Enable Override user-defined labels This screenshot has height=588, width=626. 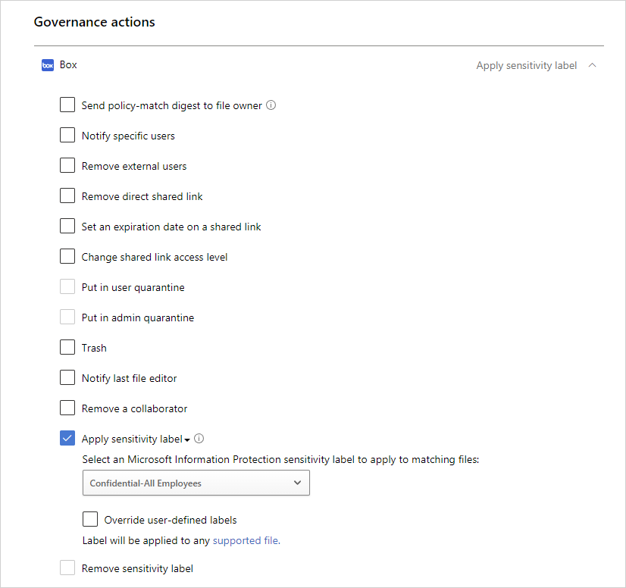tap(90, 520)
